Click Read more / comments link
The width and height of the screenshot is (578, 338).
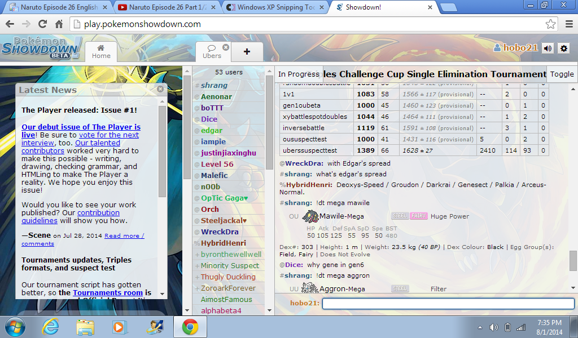[x=82, y=239]
